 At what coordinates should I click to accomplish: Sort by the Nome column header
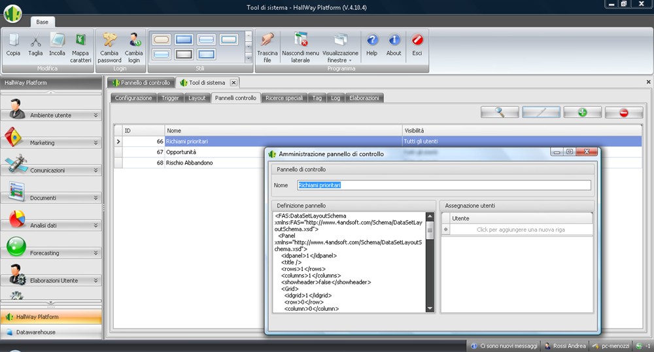coord(283,131)
